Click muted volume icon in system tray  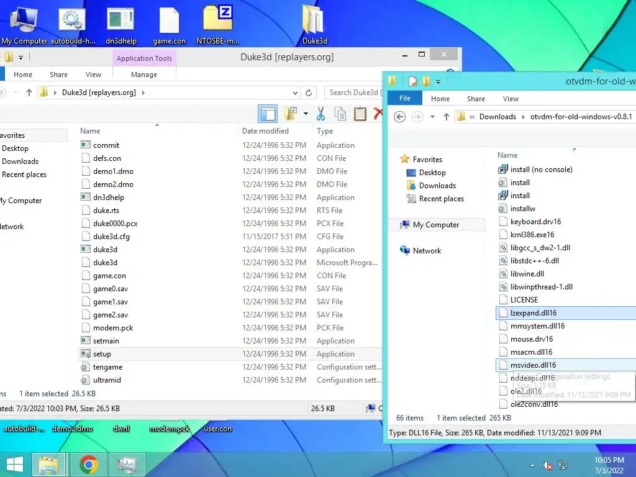coord(547,466)
